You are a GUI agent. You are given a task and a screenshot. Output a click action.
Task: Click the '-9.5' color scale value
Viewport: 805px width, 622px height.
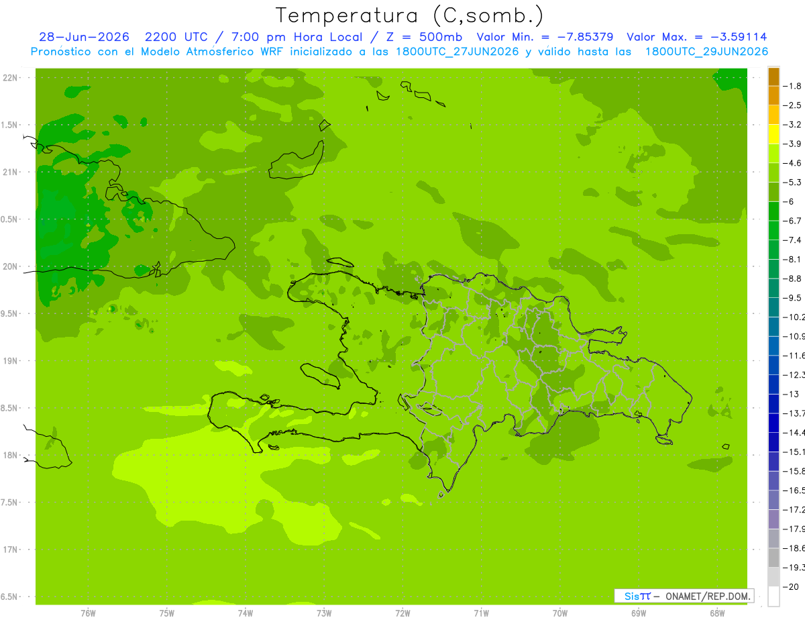(x=792, y=298)
